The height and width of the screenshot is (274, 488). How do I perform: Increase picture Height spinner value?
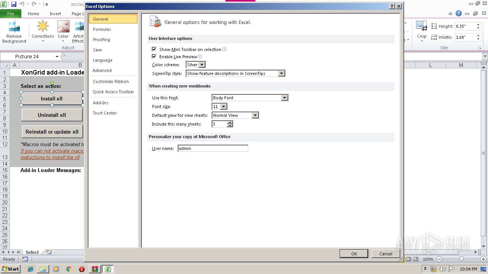(478, 25)
